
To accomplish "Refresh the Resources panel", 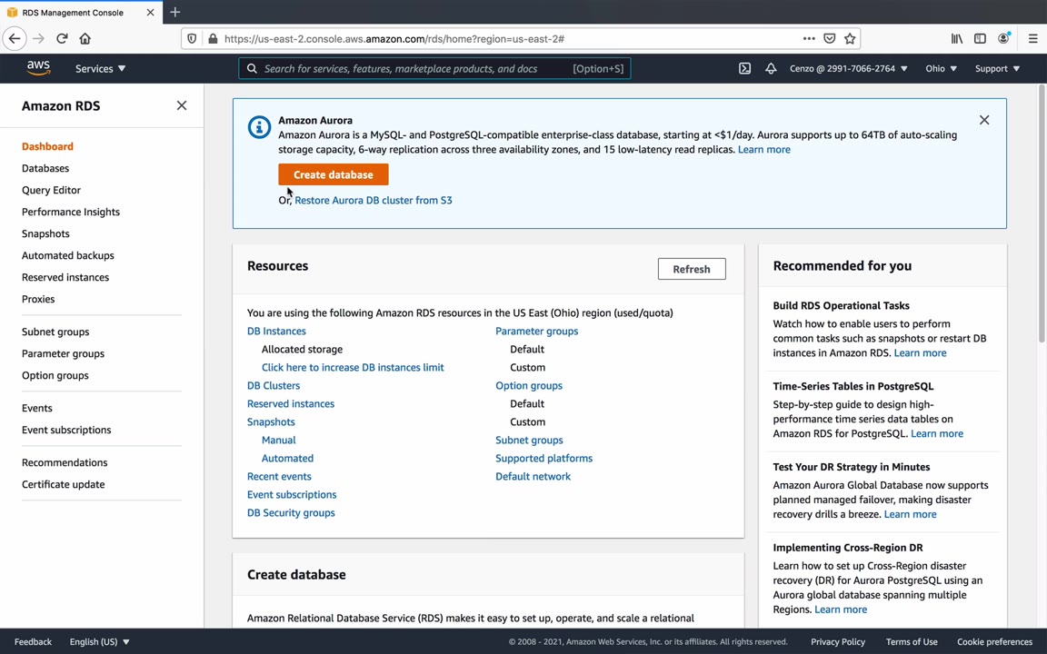I will pyautogui.click(x=692, y=269).
